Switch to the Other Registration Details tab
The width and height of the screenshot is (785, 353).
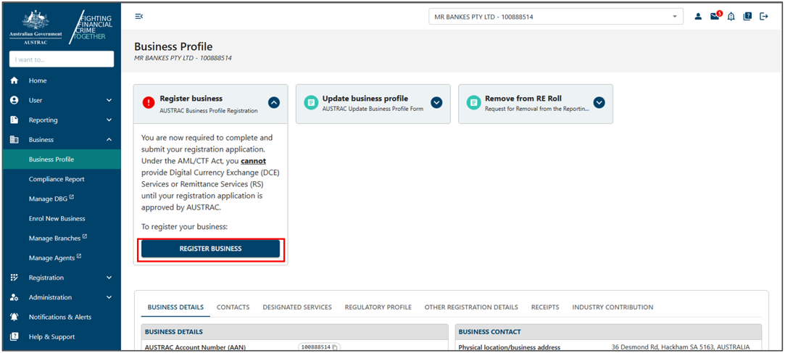click(x=471, y=307)
